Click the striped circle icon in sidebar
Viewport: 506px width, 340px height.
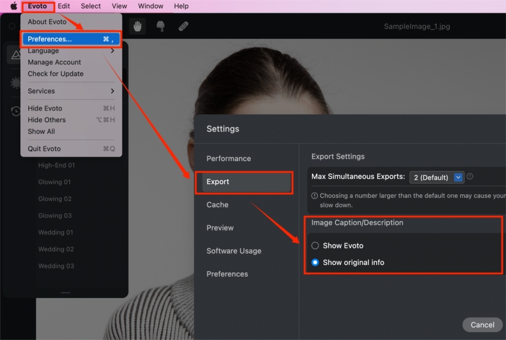click(16, 83)
